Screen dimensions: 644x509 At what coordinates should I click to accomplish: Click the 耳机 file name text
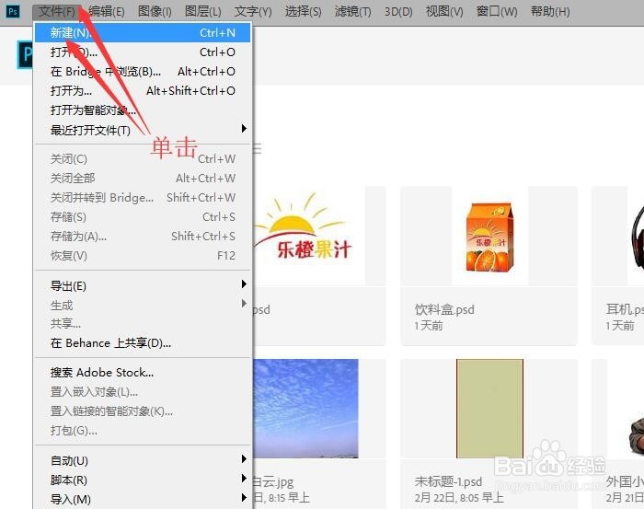(625, 309)
